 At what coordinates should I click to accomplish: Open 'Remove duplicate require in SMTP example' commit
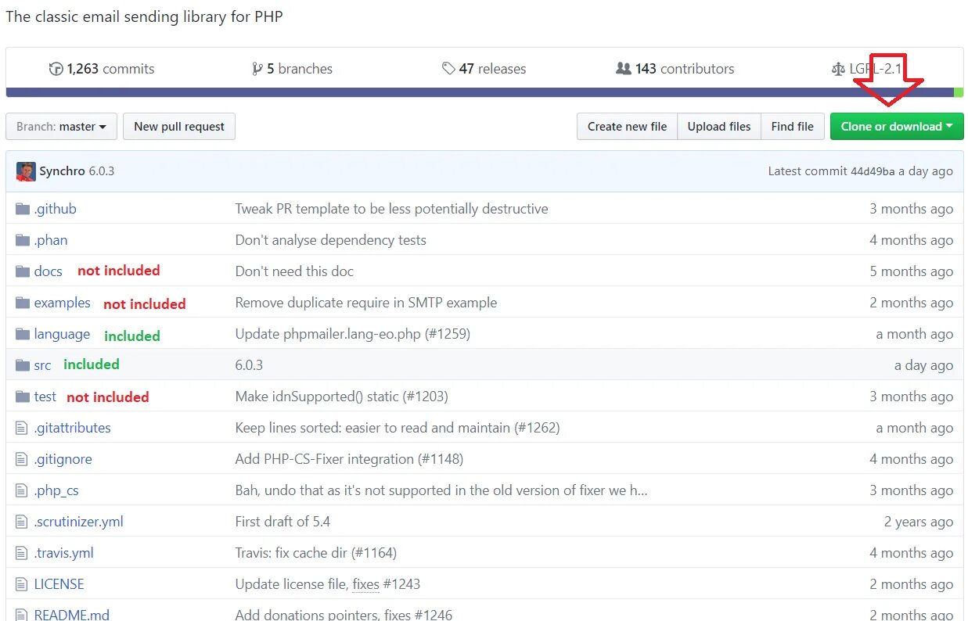(365, 303)
